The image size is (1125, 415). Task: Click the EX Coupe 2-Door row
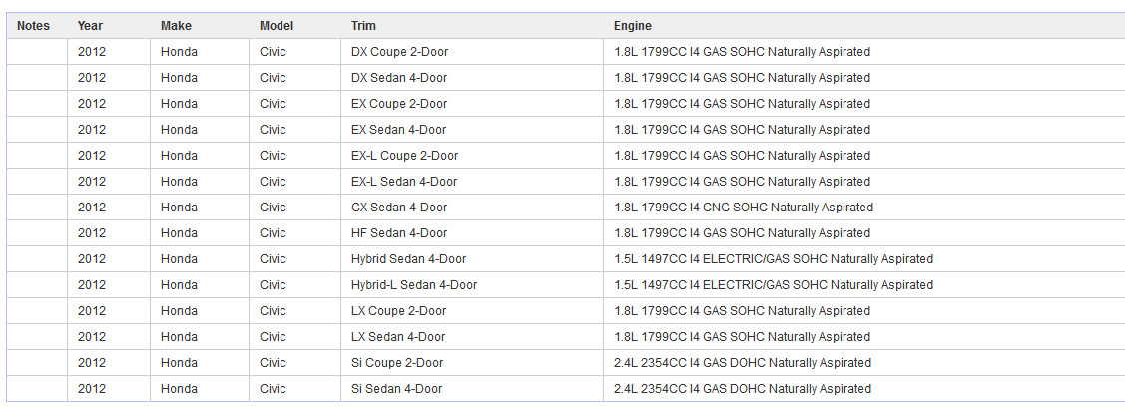[565, 103]
